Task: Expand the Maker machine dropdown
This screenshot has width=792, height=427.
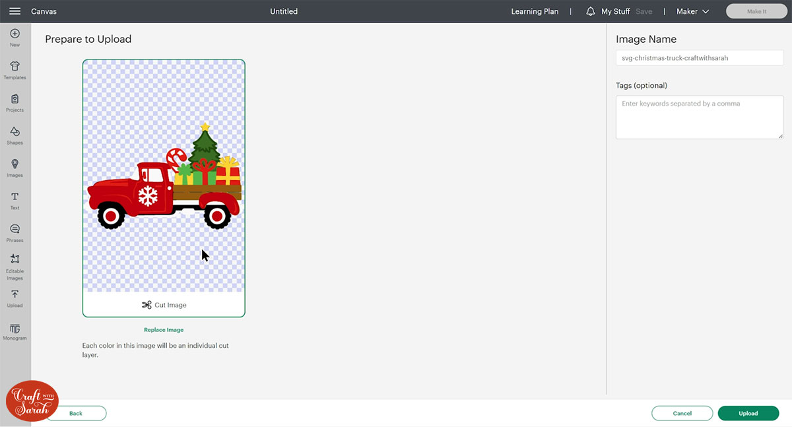Action: pos(692,11)
